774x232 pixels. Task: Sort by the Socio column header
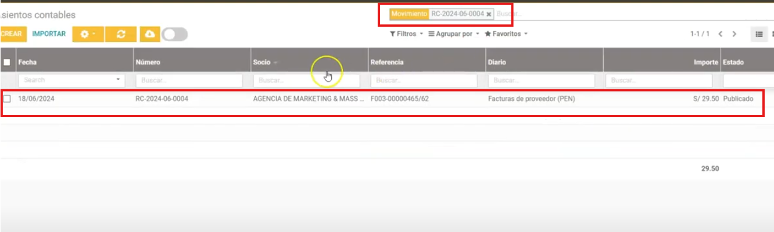click(x=262, y=62)
